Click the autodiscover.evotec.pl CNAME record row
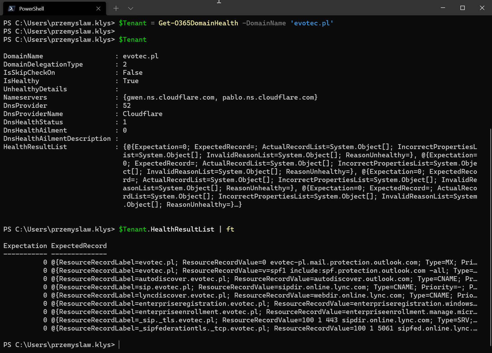The image size is (492, 353). click(x=199, y=279)
